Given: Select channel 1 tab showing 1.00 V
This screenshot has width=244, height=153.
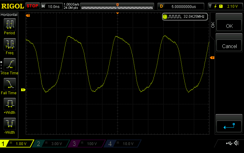Looking at the screenshot, I should pos(17,144).
